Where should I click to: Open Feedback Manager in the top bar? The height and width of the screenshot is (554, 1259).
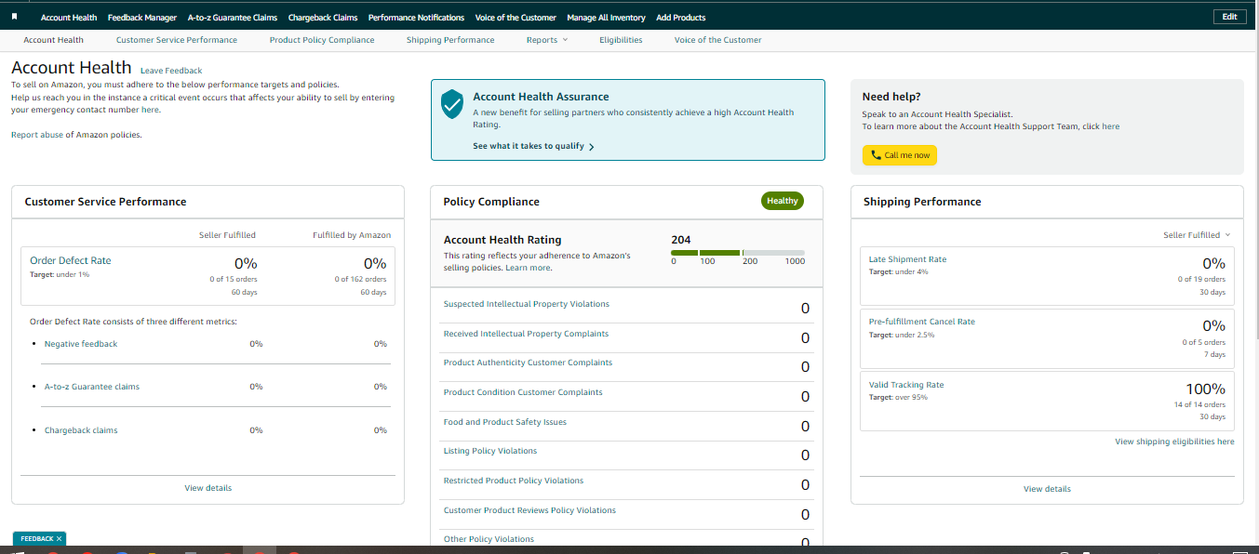click(x=142, y=18)
